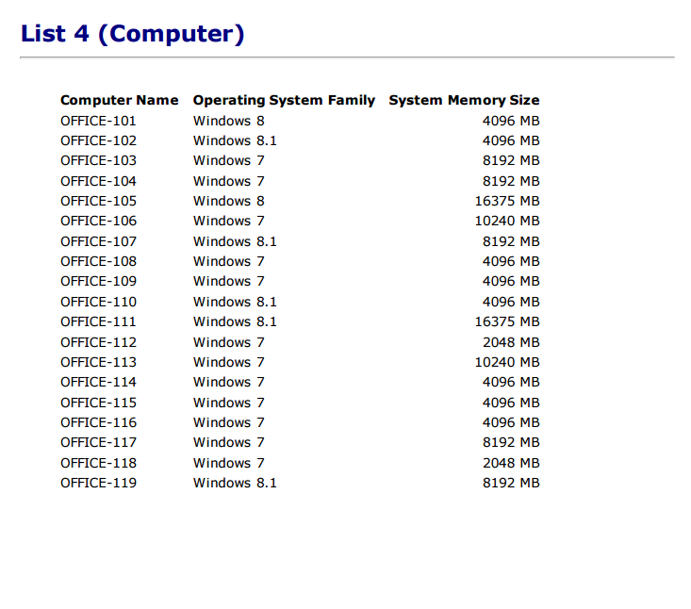Screen dimensions: 691x609
Task: Click Windows 8 in the OFFICE-101 row
Action: tap(229, 121)
